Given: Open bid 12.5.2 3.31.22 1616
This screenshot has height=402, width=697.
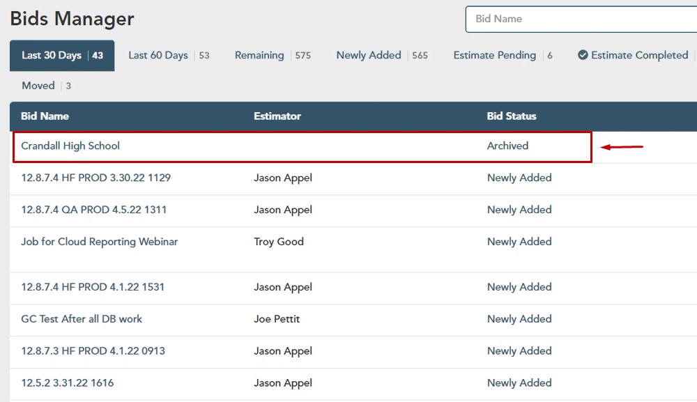Looking at the screenshot, I should click(x=67, y=383).
